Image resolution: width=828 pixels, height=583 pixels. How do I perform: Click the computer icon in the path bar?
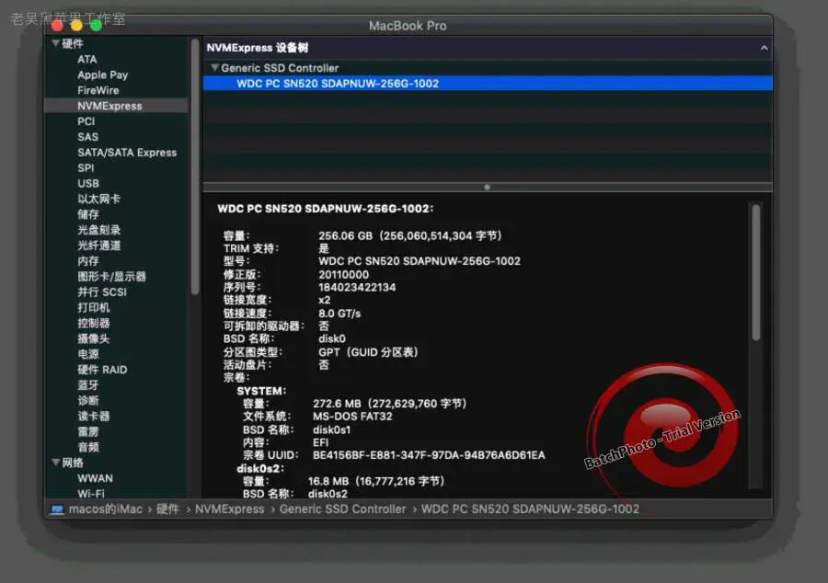(x=57, y=509)
